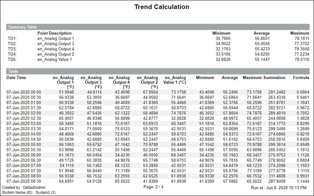Select the 07-Jun-2020 08:30 row timestamp
Image resolution: width=314 pixels, height=196 pixels.
coord(24,182)
